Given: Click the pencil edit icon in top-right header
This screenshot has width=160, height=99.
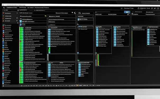Looking at the screenshot, I should click(152, 8).
